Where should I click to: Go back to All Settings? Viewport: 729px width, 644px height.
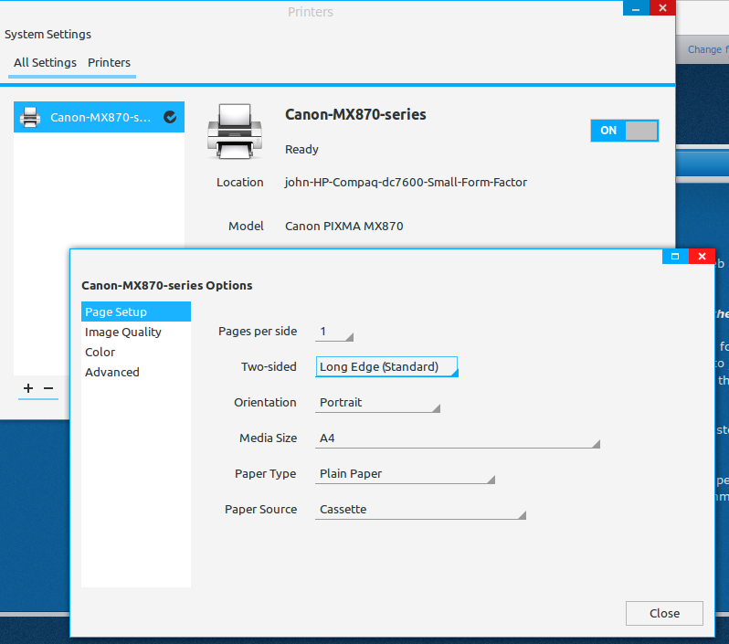coord(45,63)
